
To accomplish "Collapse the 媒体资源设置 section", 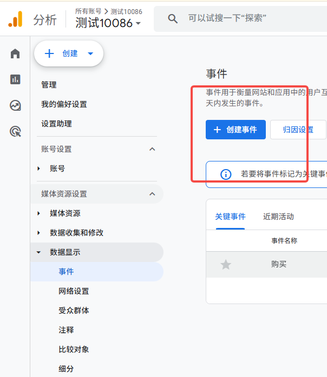I will pos(152,194).
